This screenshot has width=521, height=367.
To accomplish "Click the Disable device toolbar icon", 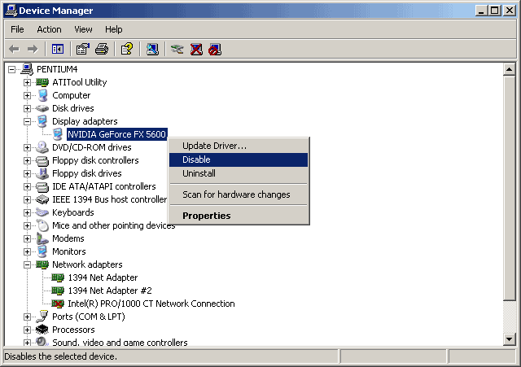I will tap(215, 50).
